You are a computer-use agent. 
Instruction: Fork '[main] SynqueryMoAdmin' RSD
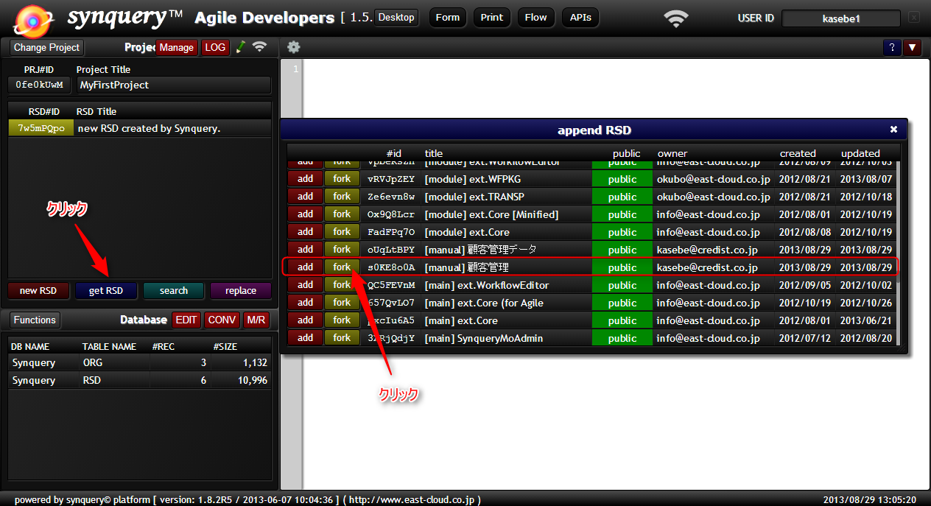(342, 338)
